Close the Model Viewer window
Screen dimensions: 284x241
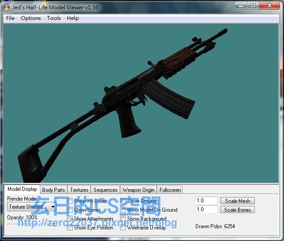coord(269,6)
